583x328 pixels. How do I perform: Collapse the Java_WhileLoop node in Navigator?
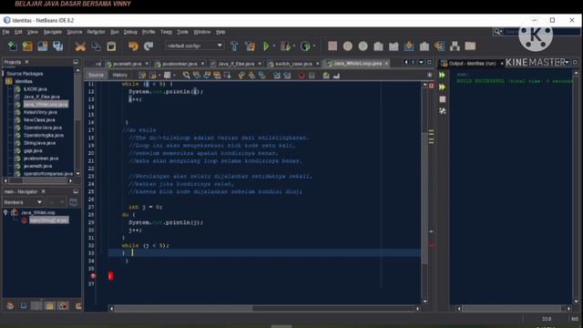tap(5, 212)
